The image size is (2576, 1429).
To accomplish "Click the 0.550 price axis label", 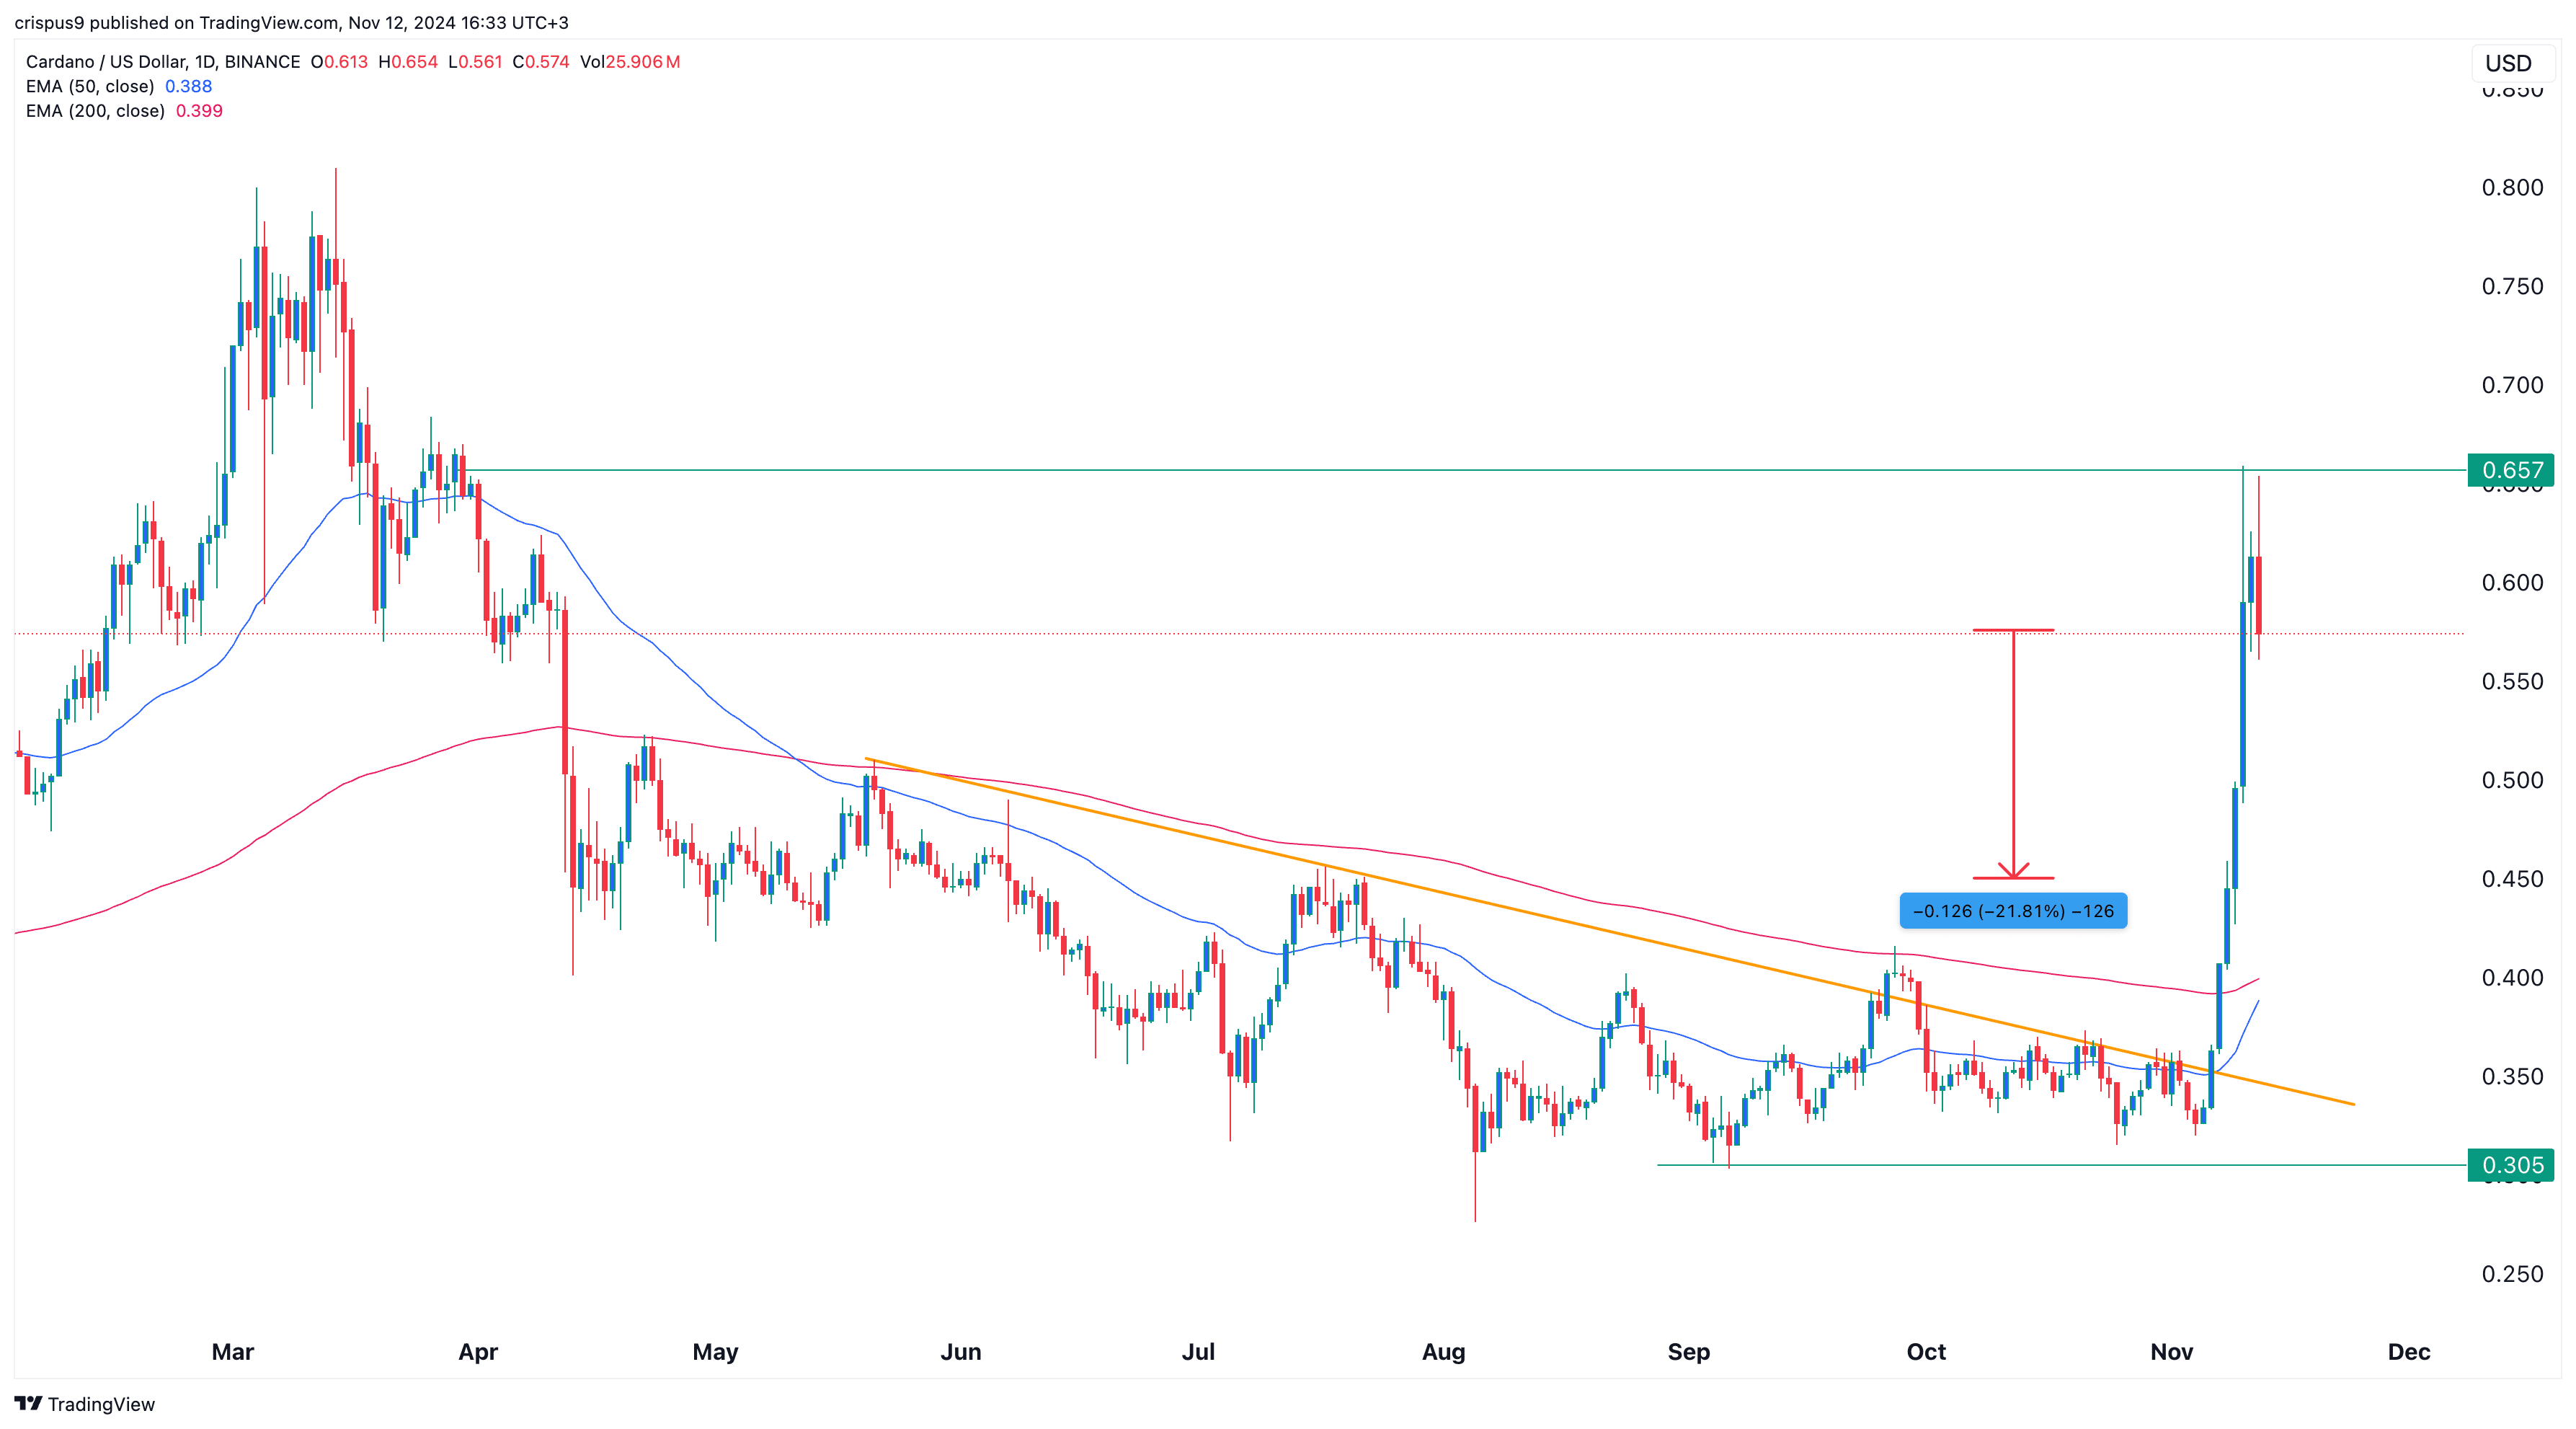I will [2512, 682].
